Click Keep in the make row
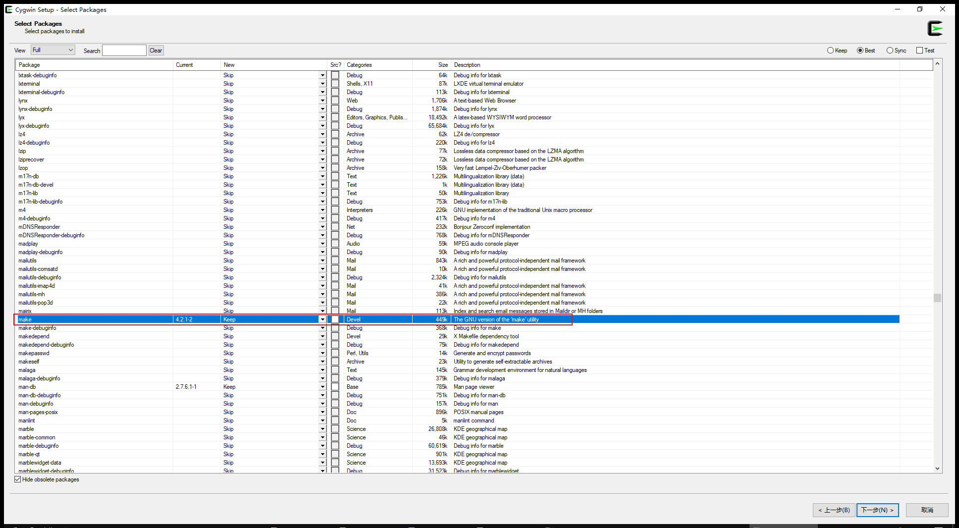Viewport: 959px width, 528px height. coord(229,319)
